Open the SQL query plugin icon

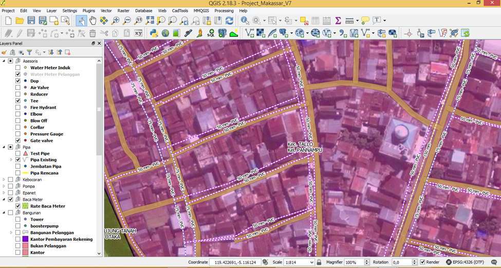pyautogui.click(x=211, y=33)
